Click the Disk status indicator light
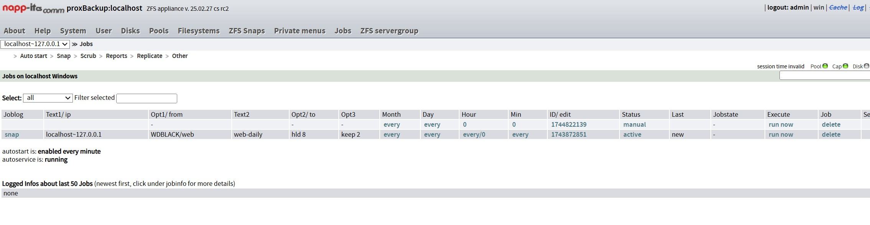Image resolution: width=870 pixels, height=225 pixels. click(867, 66)
